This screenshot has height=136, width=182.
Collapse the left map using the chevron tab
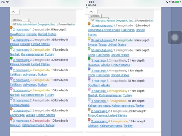[x=13, y=12]
